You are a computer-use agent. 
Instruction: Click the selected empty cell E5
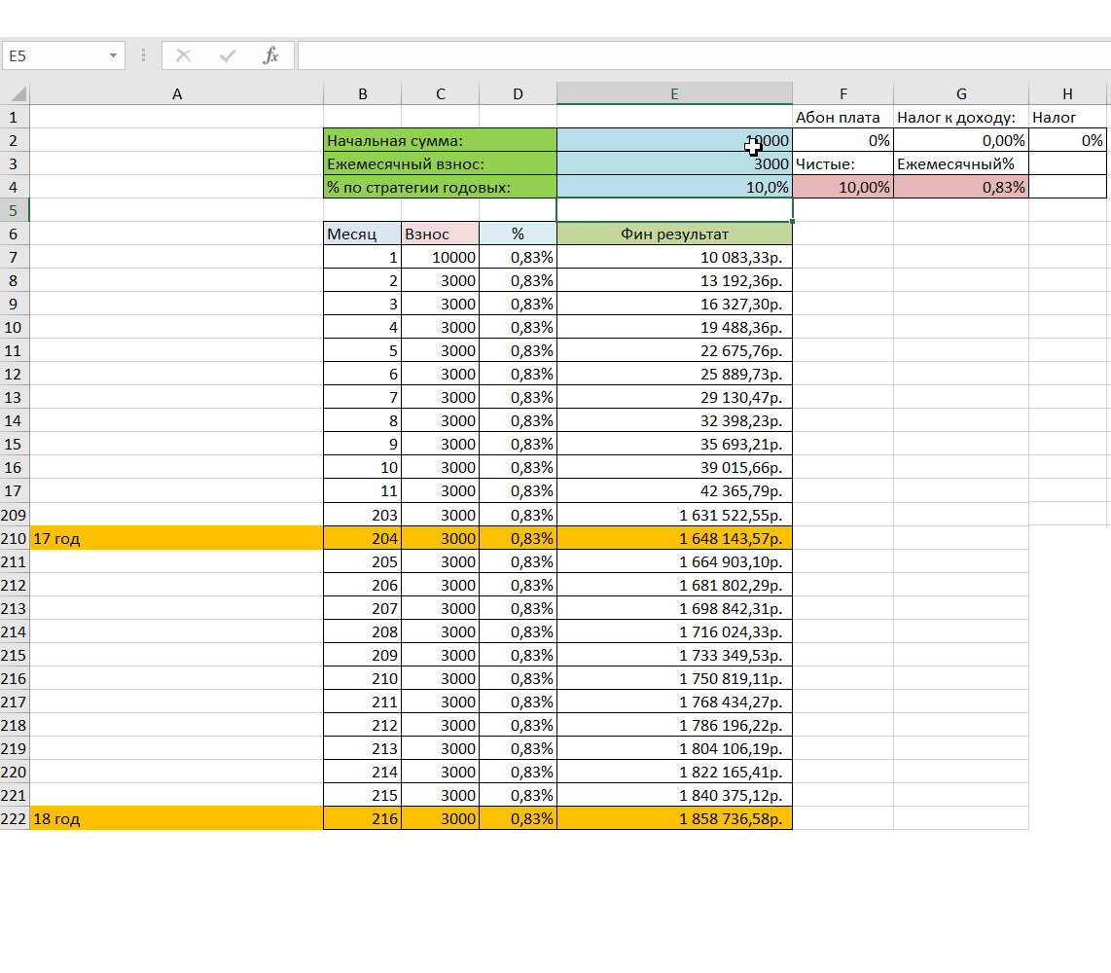674,210
